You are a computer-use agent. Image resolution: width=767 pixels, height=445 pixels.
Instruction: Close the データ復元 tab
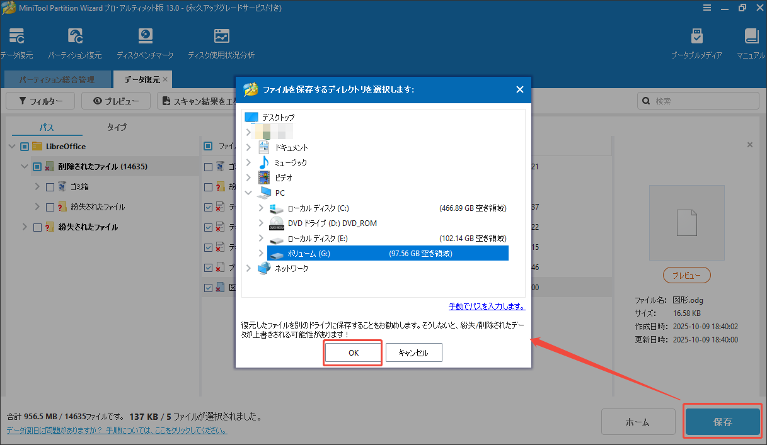[x=165, y=79]
